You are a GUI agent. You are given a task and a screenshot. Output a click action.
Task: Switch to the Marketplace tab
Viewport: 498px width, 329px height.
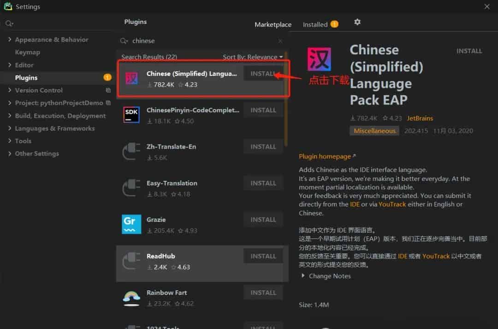click(x=273, y=24)
